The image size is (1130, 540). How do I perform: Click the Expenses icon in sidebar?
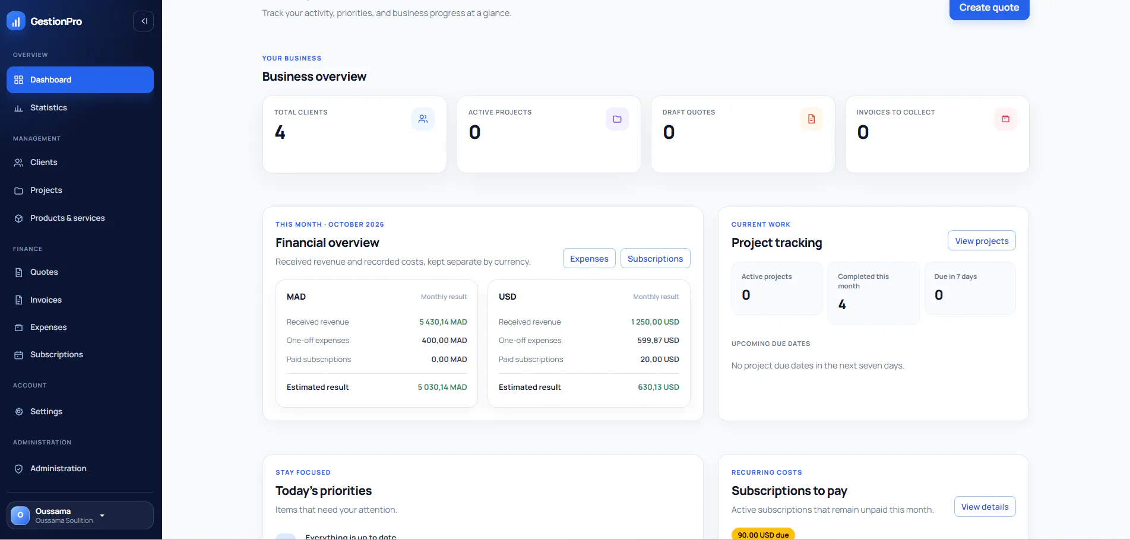tap(18, 328)
